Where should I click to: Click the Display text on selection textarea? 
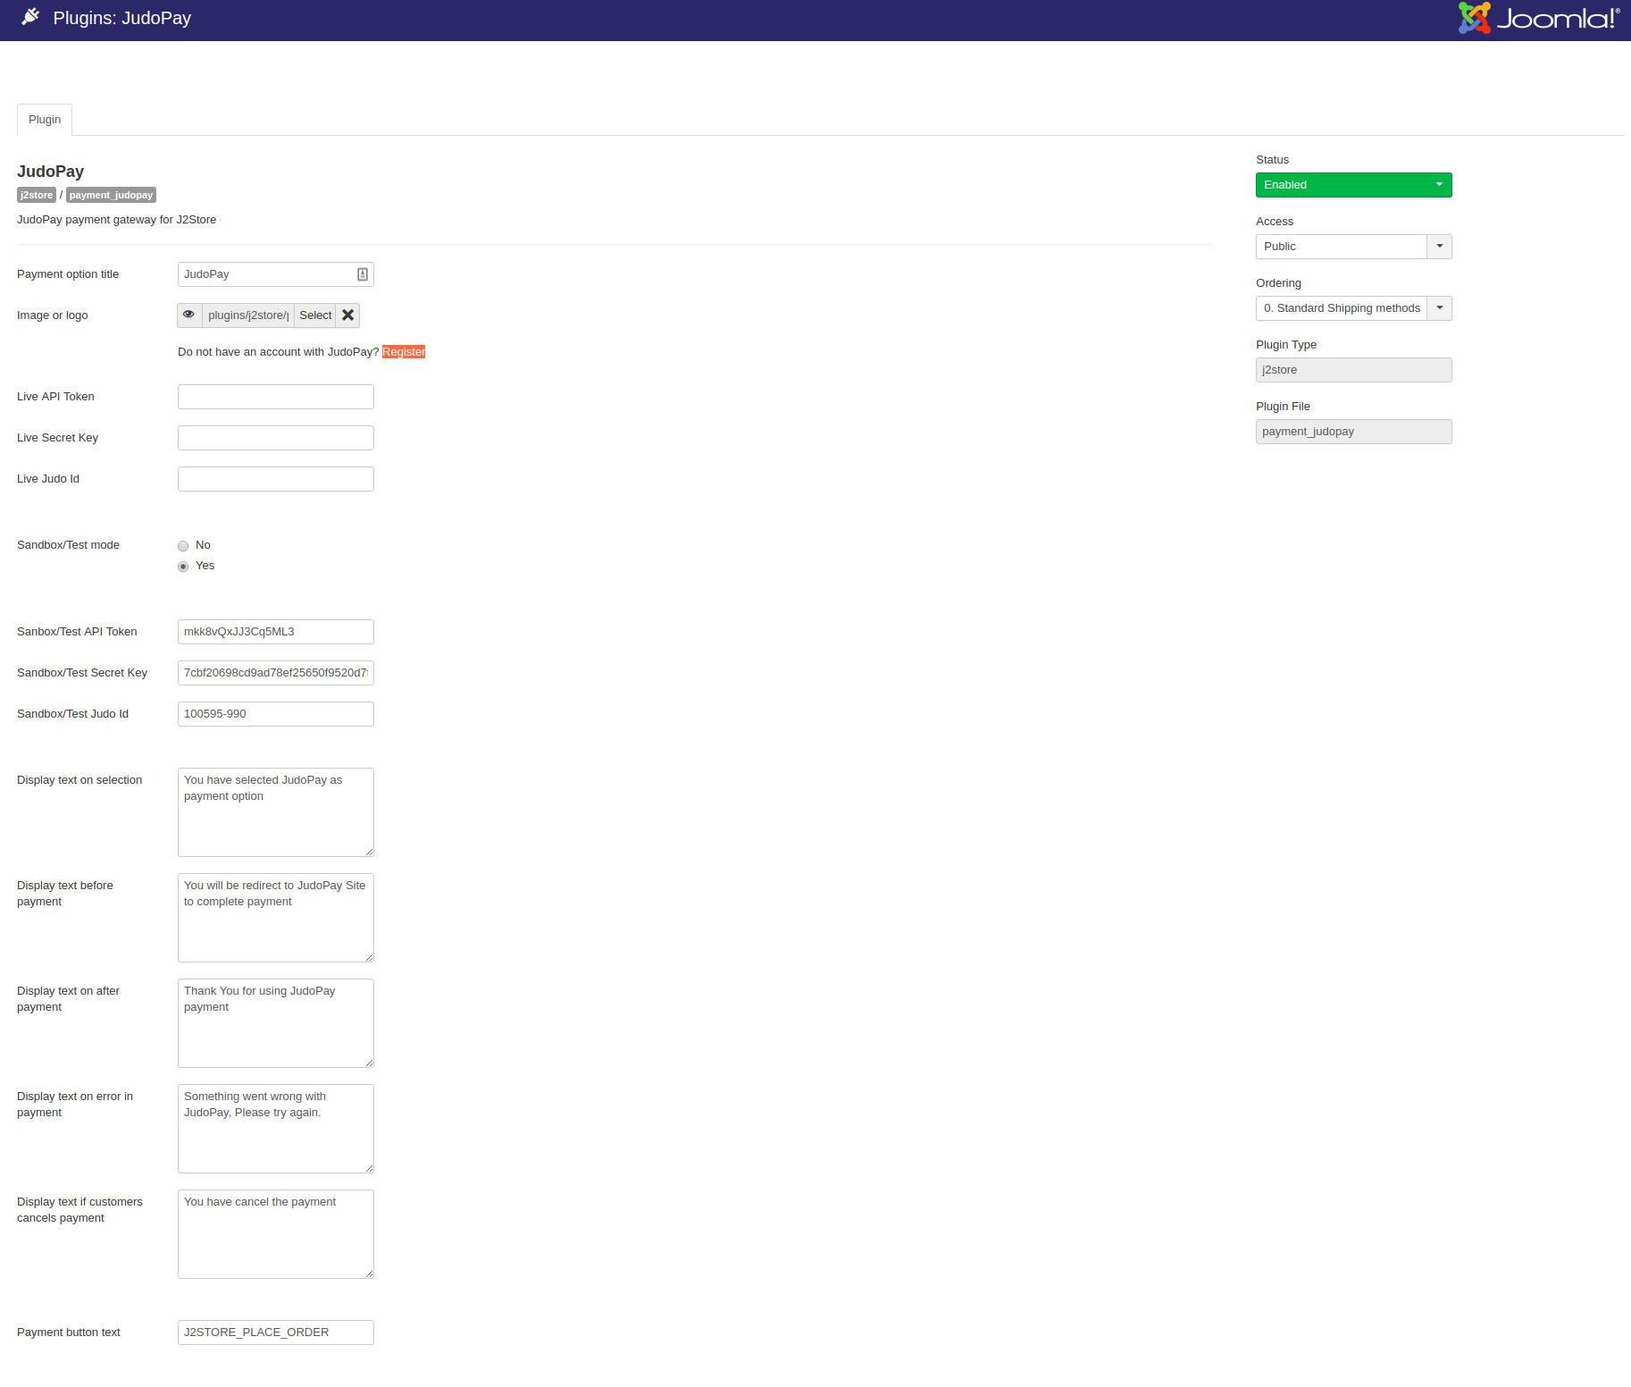pos(276,812)
